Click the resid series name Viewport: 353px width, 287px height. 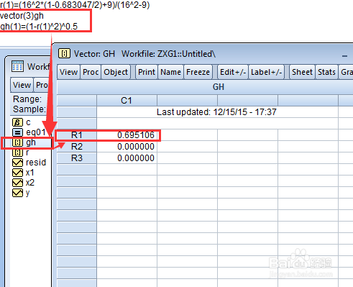coord(36,163)
